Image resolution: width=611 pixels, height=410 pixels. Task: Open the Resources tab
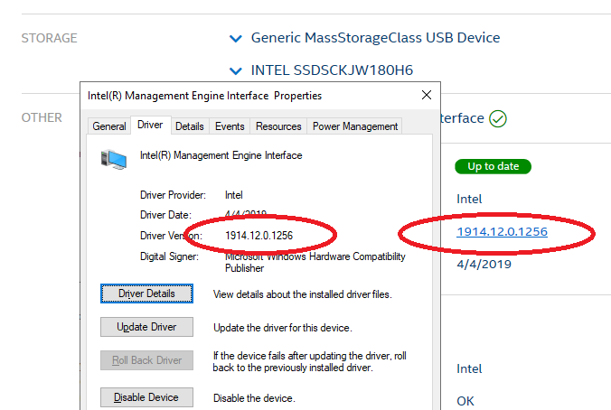click(278, 126)
